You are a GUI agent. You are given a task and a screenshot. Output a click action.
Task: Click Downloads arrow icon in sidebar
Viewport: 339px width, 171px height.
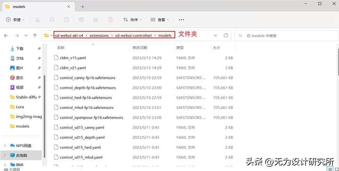[x=12, y=48]
